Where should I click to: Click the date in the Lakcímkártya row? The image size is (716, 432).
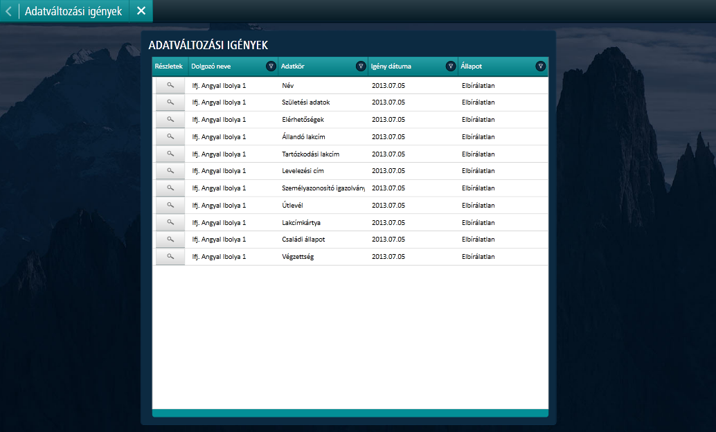388,222
